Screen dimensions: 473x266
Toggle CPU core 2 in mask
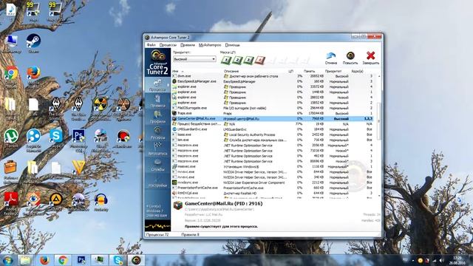[x=237, y=60]
